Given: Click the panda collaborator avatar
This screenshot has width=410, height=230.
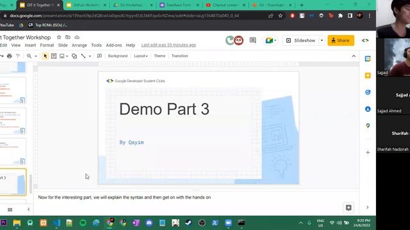Looking at the screenshot, I should click(x=238, y=40).
